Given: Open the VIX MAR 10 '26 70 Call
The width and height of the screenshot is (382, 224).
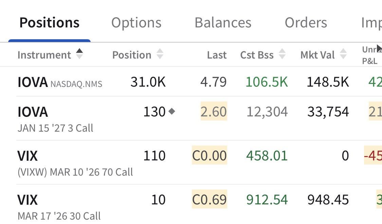Looking at the screenshot, I should click(x=75, y=163).
